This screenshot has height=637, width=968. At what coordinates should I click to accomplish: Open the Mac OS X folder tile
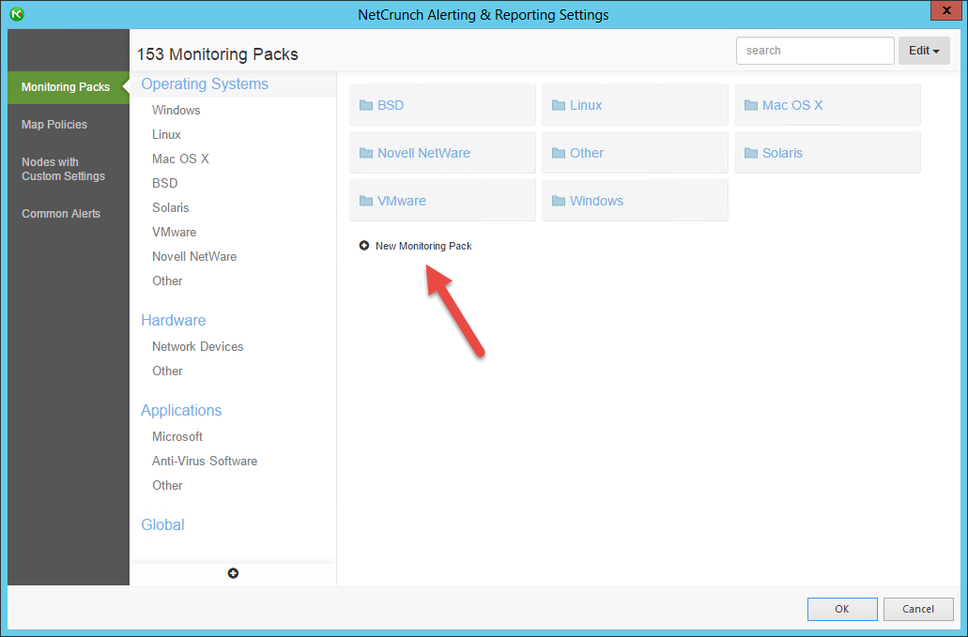click(827, 105)
